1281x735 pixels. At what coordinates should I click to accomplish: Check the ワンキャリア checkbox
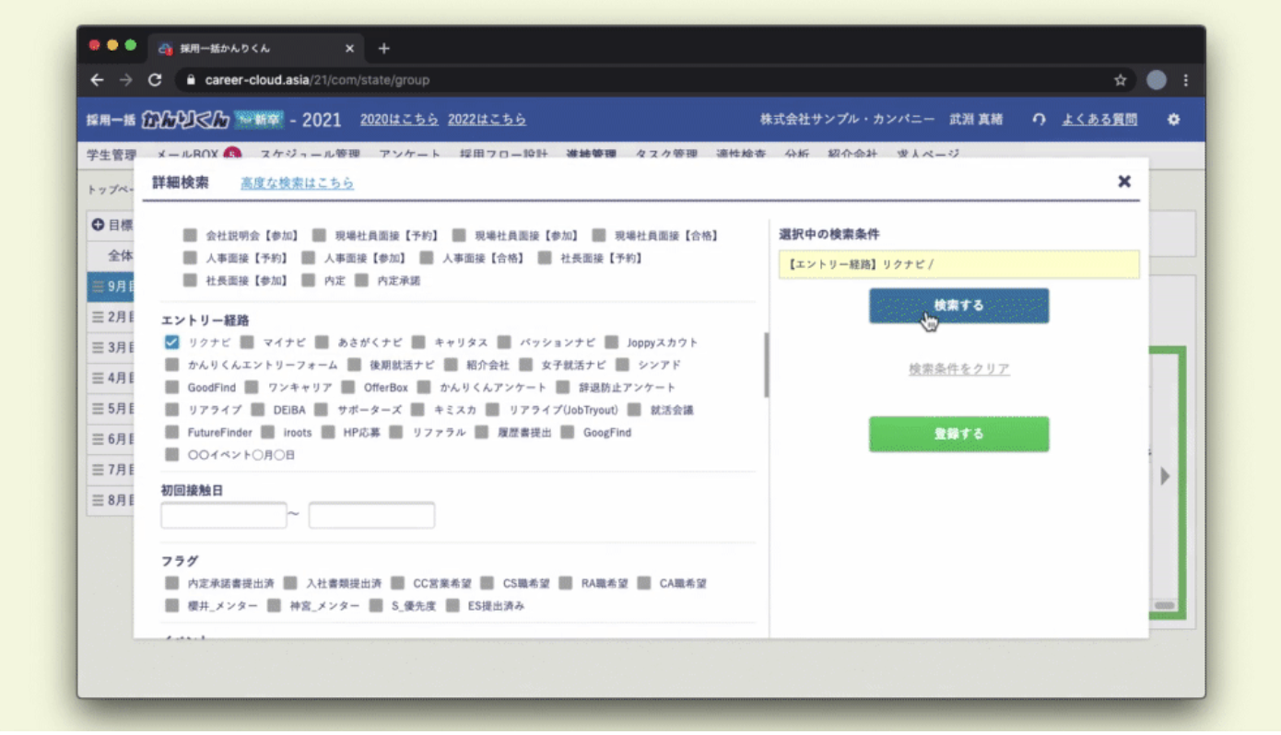click(x=252, y=388)
